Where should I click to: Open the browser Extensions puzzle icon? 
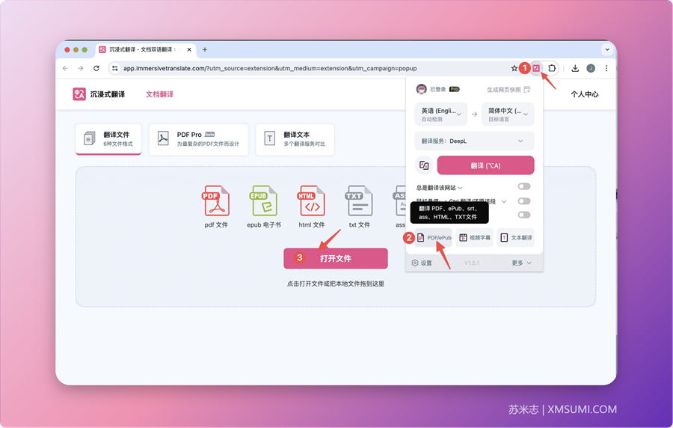pos(552,68)
